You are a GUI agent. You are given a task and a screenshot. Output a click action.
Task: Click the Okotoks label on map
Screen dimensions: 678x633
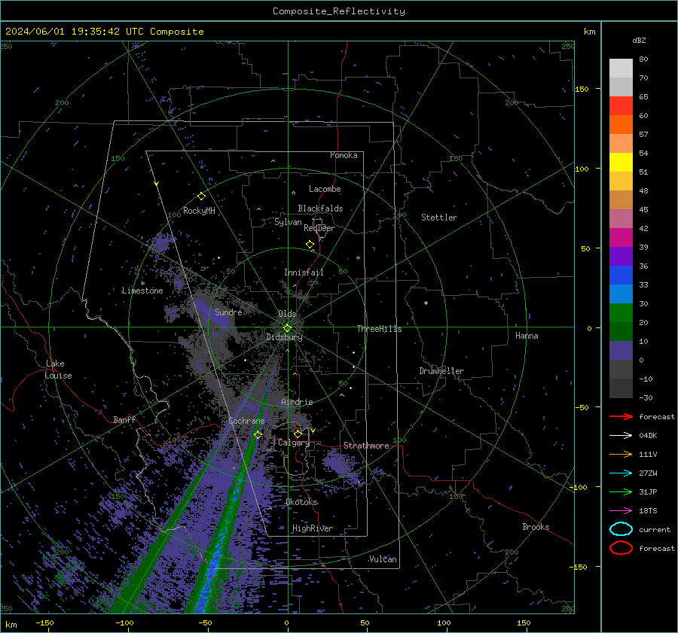[x=301, y=502]
